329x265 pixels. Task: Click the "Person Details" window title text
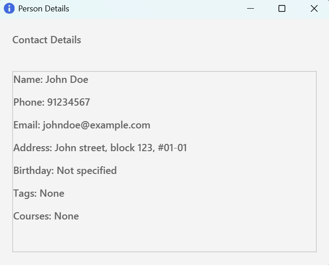pos(44,9)
